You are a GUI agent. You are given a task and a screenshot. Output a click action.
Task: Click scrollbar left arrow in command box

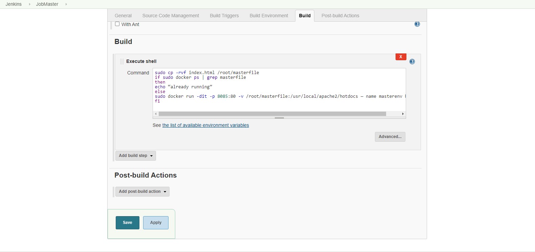[x=156, y=114]
